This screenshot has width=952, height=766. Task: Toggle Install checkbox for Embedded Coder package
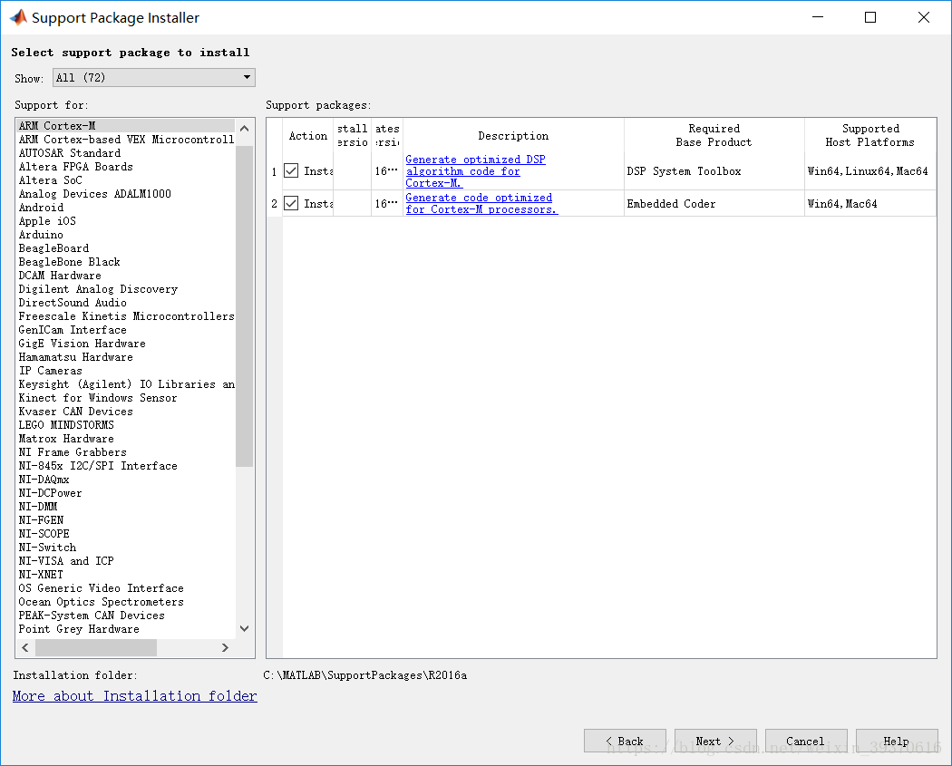click(x=291, y=203)
